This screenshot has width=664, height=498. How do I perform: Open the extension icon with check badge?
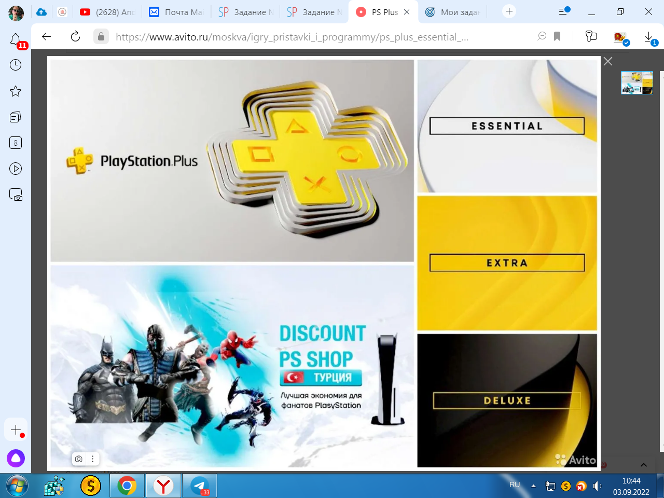(x=621, y=37)
